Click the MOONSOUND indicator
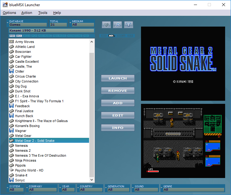This screenshot has width=231, height=195. [75, 36]
